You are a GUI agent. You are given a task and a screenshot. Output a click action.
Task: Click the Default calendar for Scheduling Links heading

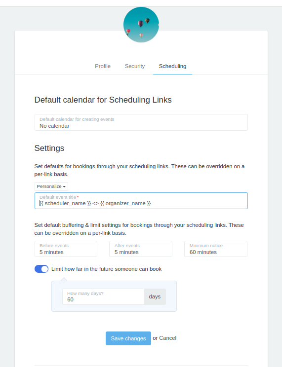(x=103, y=100)
